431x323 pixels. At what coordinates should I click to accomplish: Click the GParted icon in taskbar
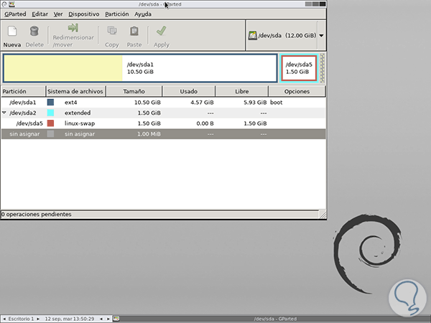click(116, 319)
